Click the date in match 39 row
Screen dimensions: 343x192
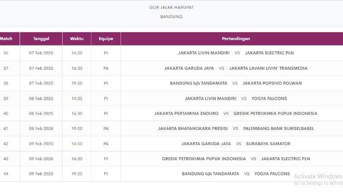click(x=41, y=99)
